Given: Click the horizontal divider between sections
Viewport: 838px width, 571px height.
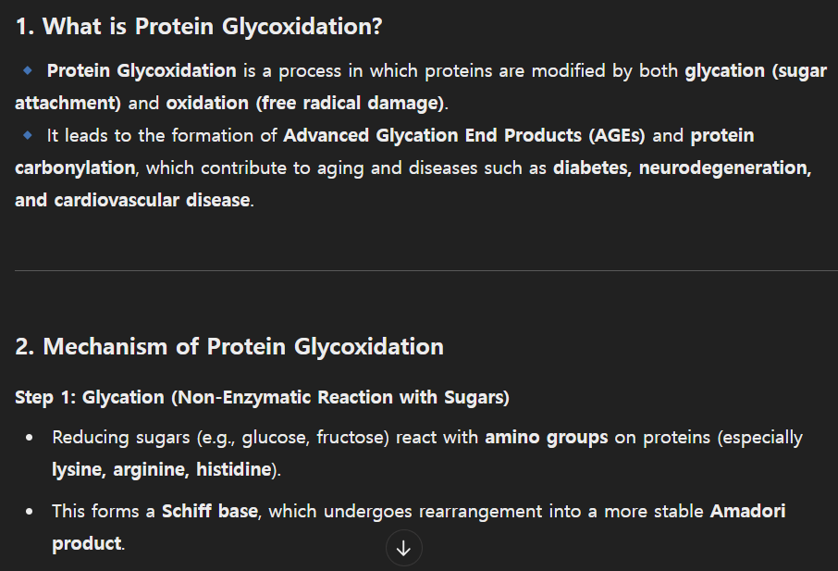Looking at the screenshot, I should coord(419,270).
